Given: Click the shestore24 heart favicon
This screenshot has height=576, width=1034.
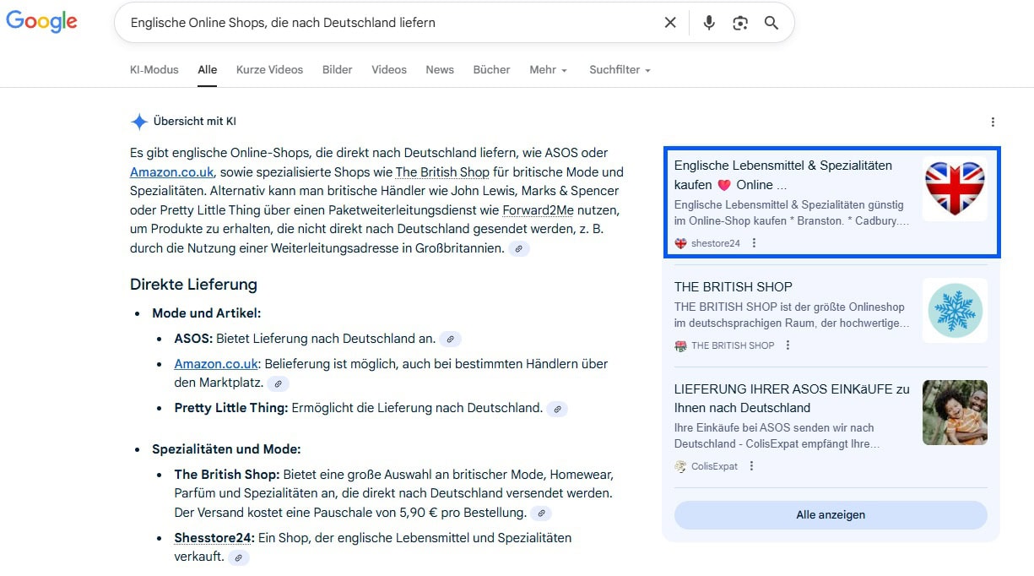Looking at the screenshot, I should [679, 242].
